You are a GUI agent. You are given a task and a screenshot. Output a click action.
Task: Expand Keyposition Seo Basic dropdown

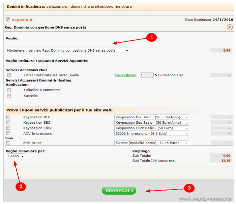pyautogui.click(x=152, y=123)
